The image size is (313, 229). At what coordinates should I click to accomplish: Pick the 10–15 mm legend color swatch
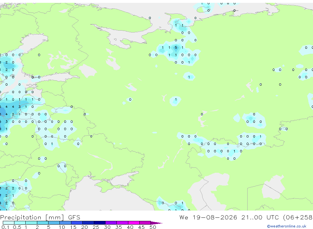65,223
